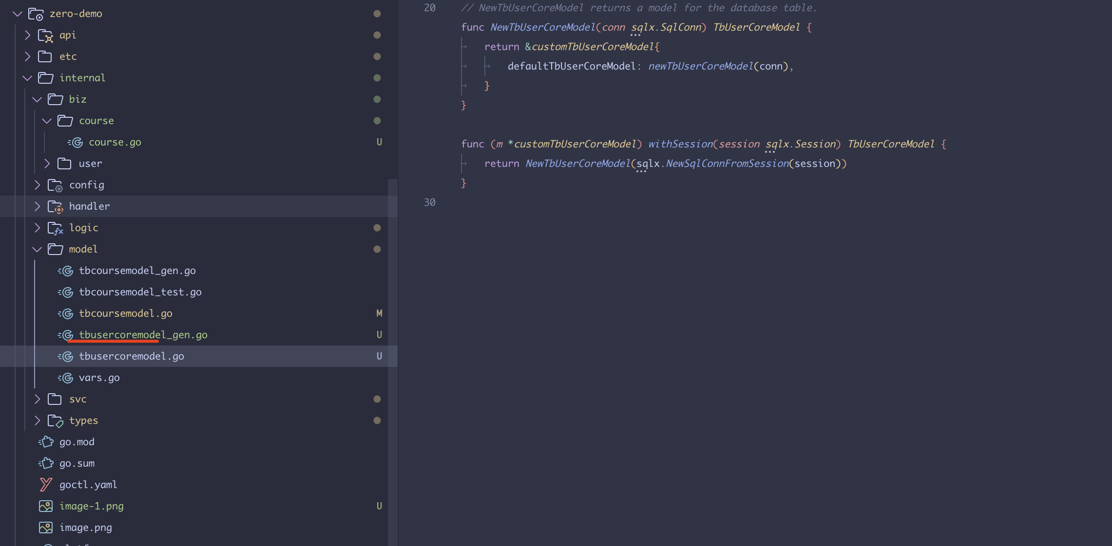Collapse the internal folder
The image size is (1112, 546).
coord(27,78)
